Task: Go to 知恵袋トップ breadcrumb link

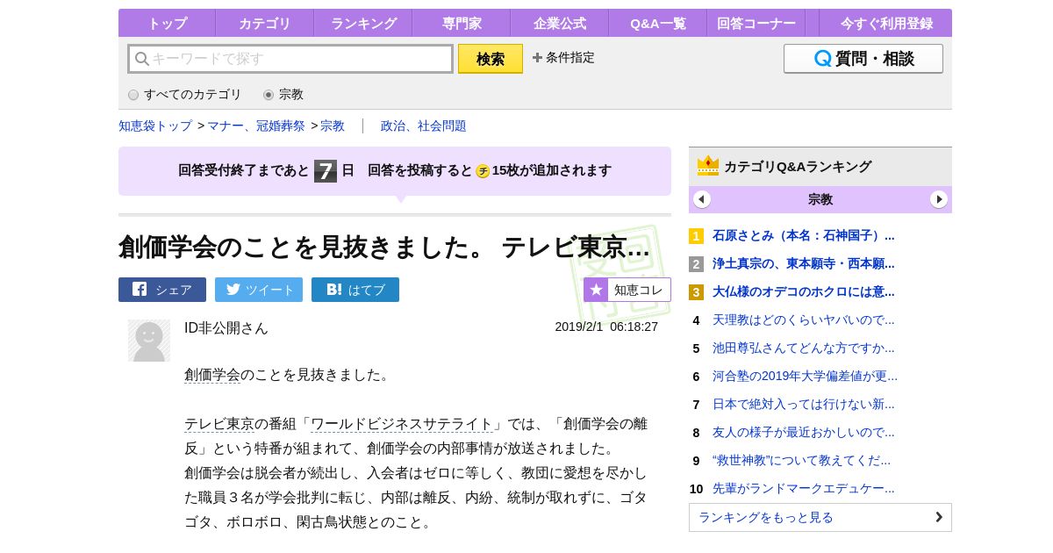Action: point(155,126)
